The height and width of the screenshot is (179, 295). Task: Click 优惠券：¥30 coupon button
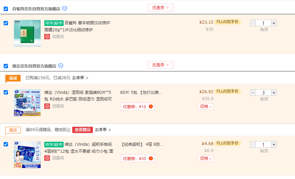pyautogui.click(x=138, y=158)
